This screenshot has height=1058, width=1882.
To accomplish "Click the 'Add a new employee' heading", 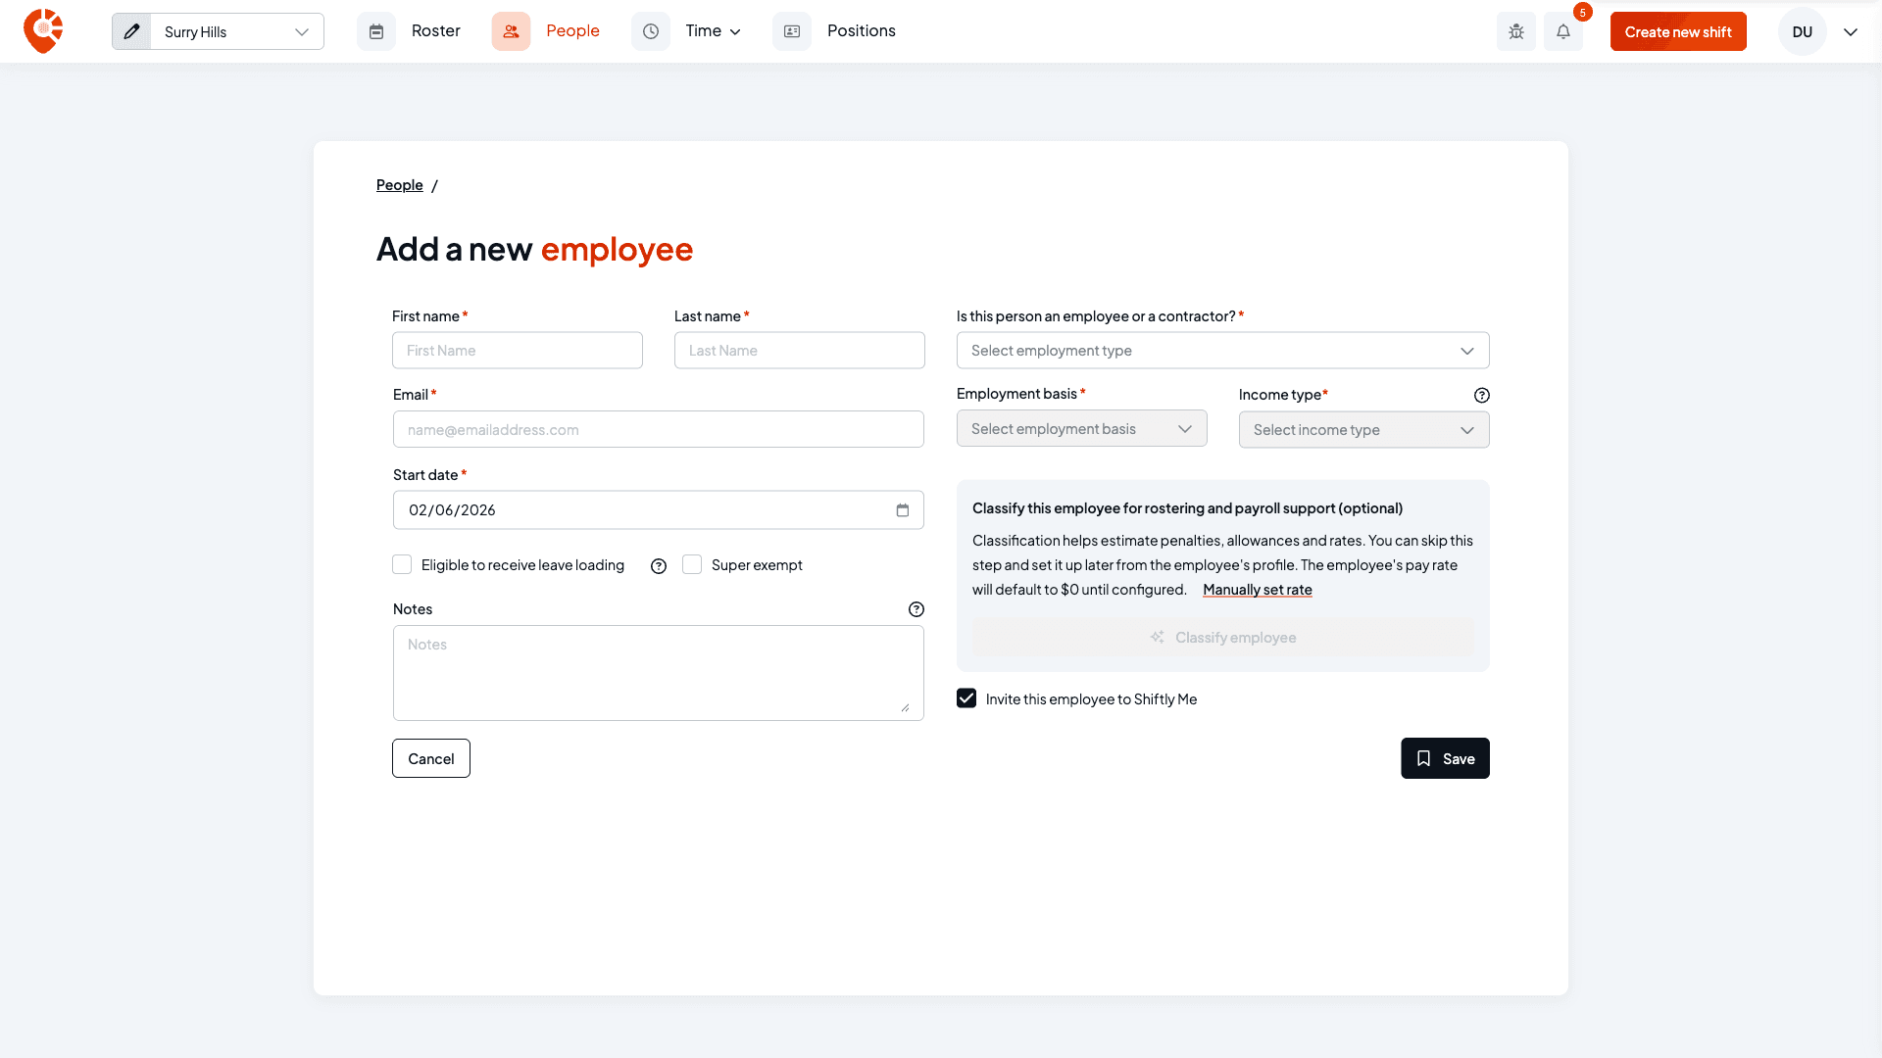I will pyautogui.click(x=534, y=249).
